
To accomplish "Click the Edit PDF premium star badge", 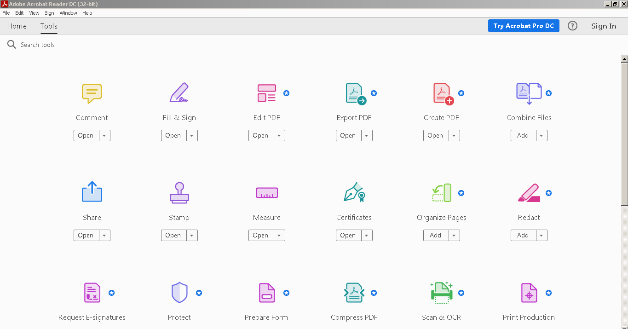I will [x=286, y=93].
